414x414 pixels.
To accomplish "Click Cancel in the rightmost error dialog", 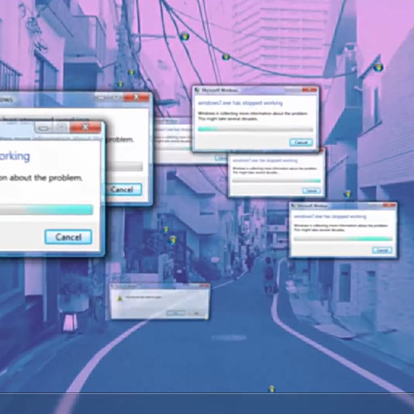I will point(382,250).
